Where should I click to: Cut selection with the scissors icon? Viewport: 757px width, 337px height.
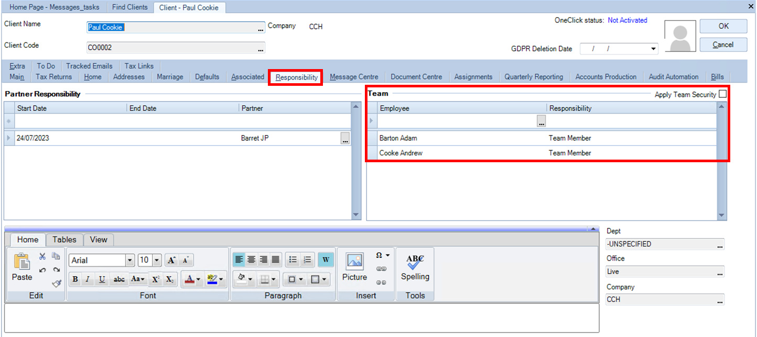tap(42, 256)
